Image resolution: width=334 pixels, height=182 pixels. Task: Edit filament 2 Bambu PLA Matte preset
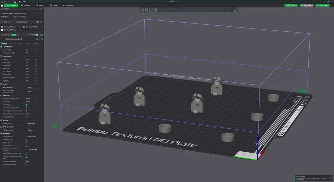point(42,27)
